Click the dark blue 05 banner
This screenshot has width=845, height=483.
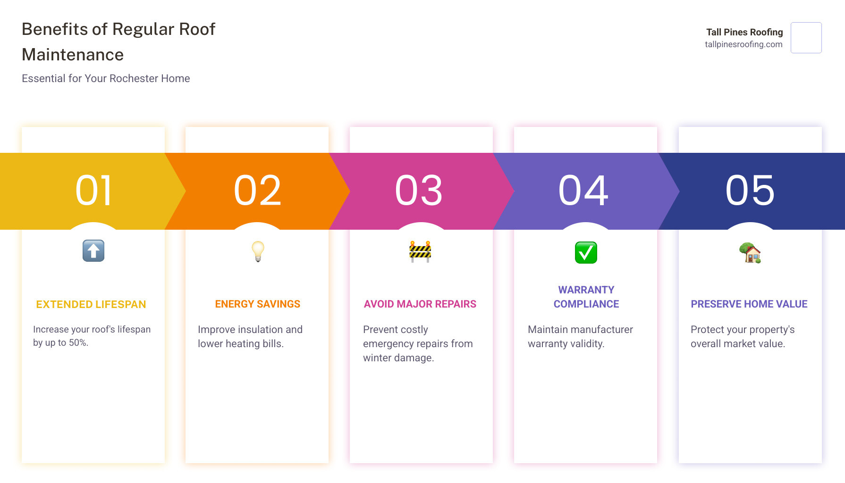[750, 191]
